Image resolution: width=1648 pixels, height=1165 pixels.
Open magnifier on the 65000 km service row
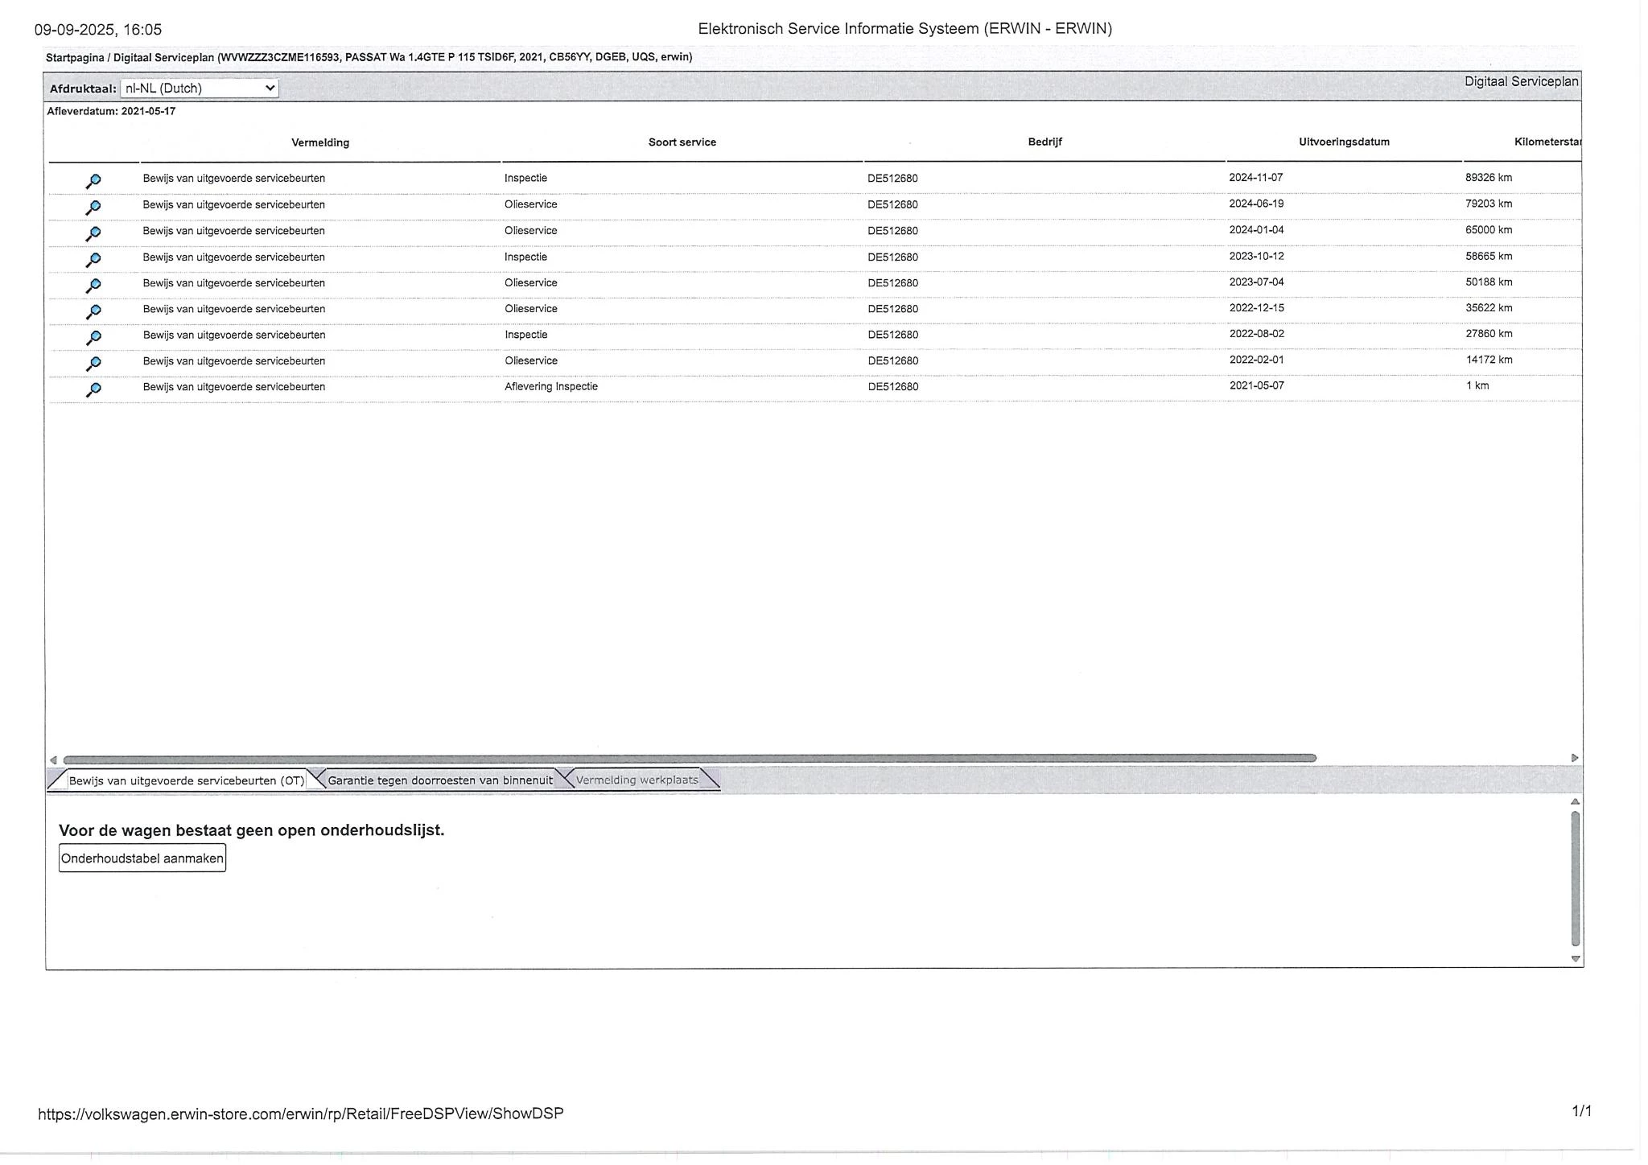pos(93,233)
